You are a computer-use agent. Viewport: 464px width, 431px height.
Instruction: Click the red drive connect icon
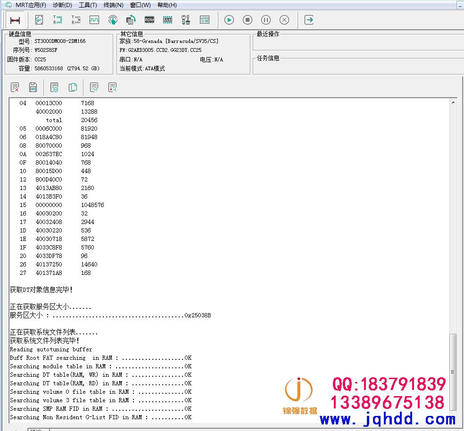[x=15, y=20]
